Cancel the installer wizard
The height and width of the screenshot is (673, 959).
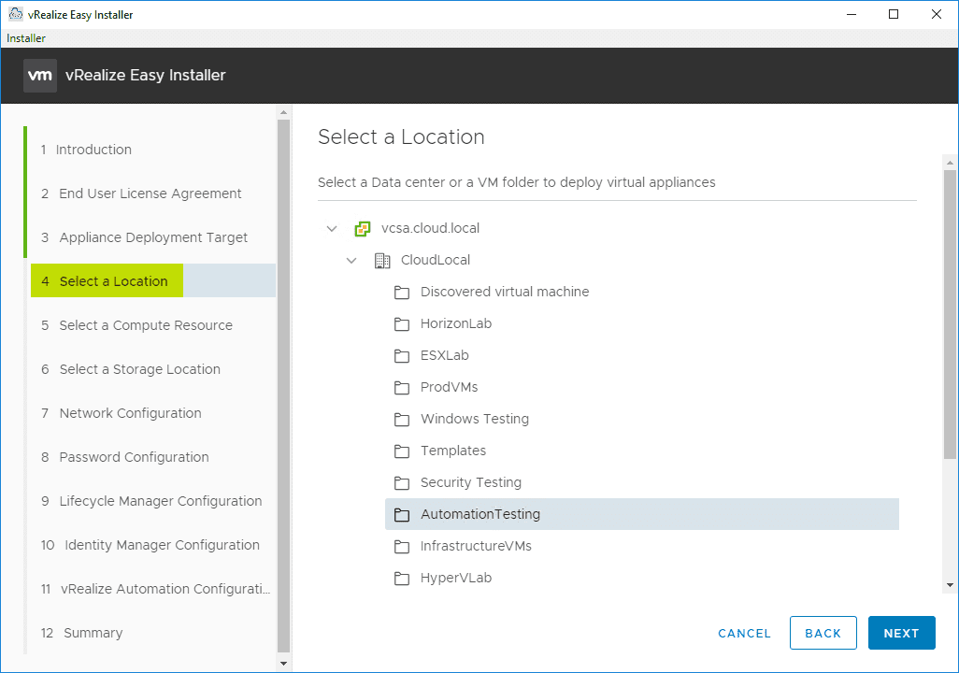[x=744, y=633]
